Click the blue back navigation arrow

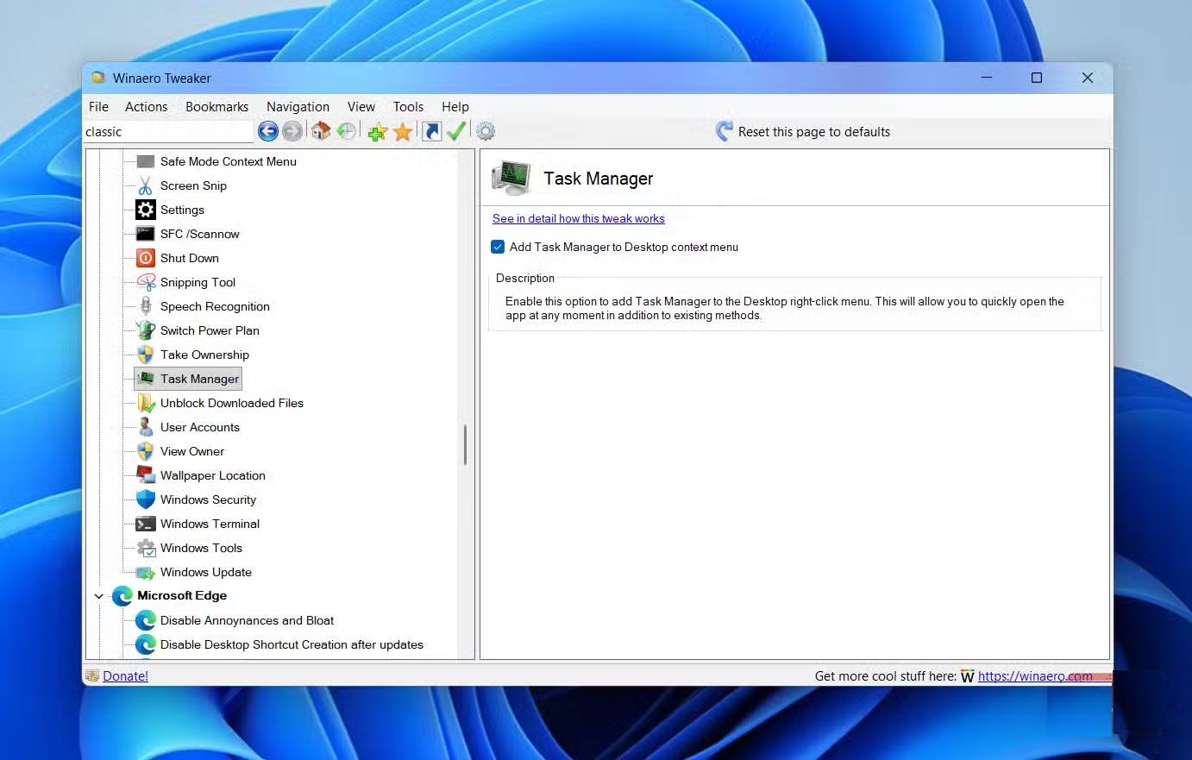(268, 131)
